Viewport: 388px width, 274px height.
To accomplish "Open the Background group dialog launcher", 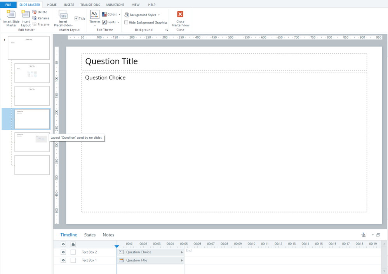I will [167, 30].
